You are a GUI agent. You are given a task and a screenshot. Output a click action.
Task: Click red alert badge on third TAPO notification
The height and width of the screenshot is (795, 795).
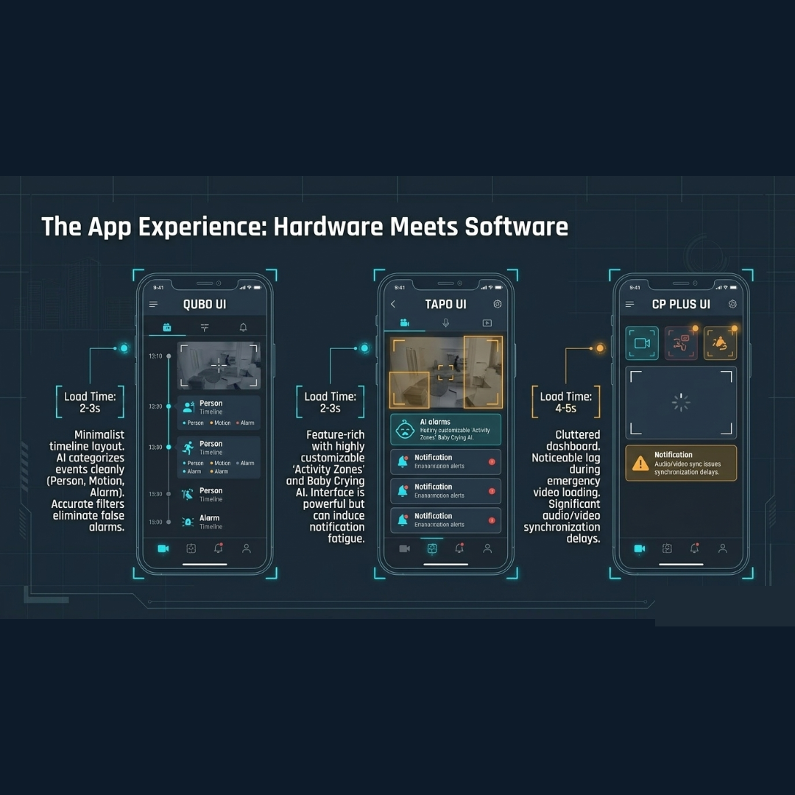point(492,520)
